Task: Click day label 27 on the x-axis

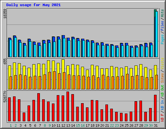Action: pyautogui.click(x=136, y=125)
